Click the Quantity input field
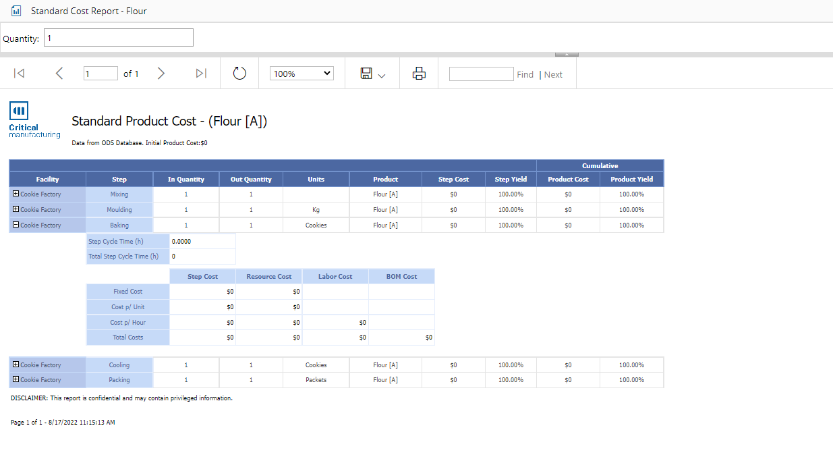This screenshot has height=457, width=833. [118, 38]
